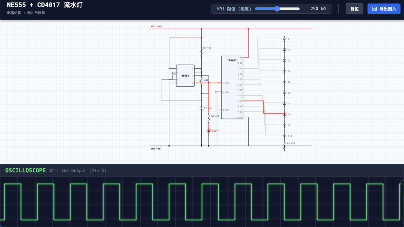This screenshot has height=227, width=404.
Task: Click the C1 capacitor symbol
Action: pos(202,109)
